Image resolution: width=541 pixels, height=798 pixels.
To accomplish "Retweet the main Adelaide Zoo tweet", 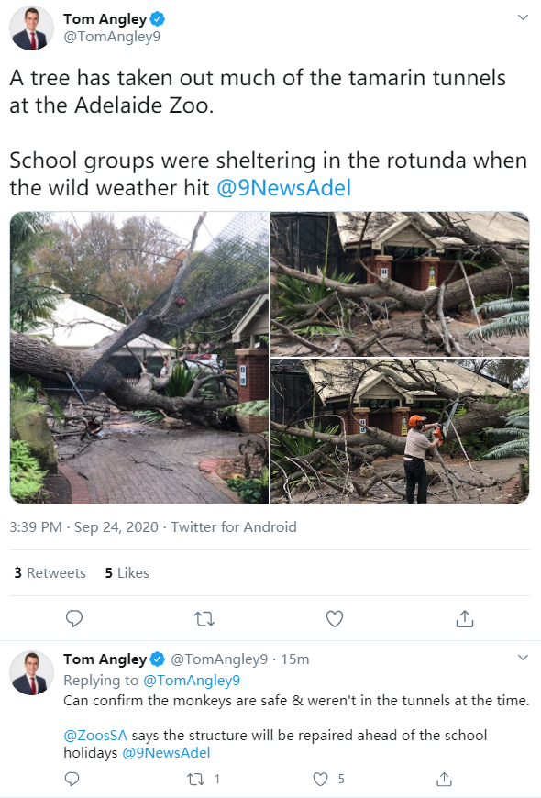I will (x=204, y=619).
